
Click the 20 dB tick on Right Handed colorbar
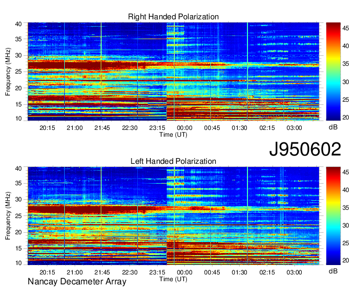pos(346,117)
